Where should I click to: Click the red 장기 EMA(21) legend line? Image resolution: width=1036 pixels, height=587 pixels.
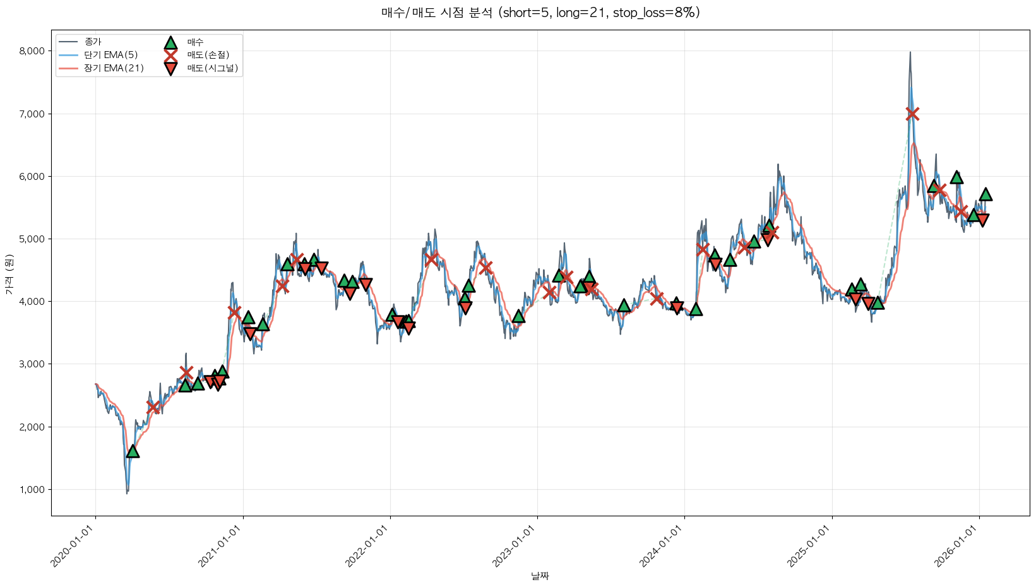pyautogui.click(x=68, y=69)
